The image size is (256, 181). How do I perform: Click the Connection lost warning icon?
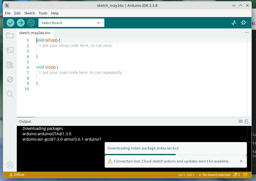[x=110, y=161]
